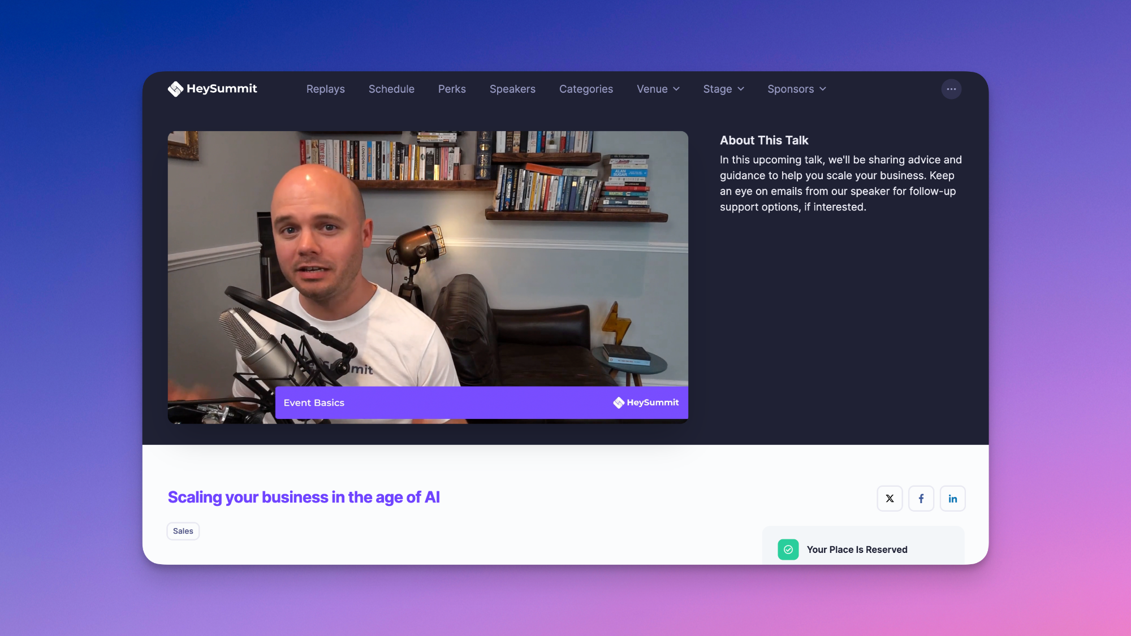Open the Schedule page
Screen dimensions: 1131x636
[x=391, y=89]
